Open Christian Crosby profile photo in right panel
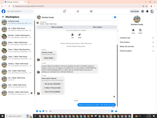This screenshot has width=157, height=118. [x=137, y=19]
